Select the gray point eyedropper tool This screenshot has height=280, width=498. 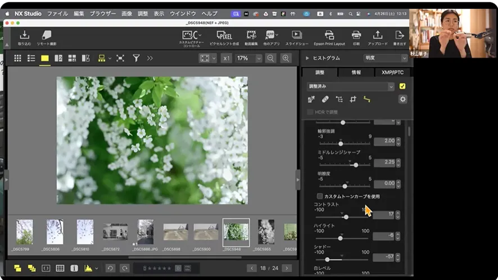pos(311,100)
